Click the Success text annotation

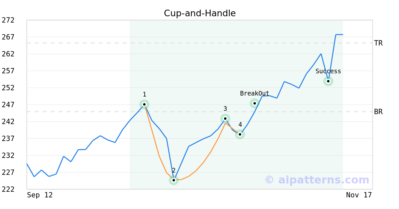328,71
